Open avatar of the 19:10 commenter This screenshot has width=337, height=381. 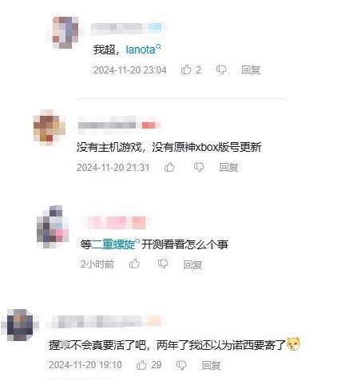[20, 325]
